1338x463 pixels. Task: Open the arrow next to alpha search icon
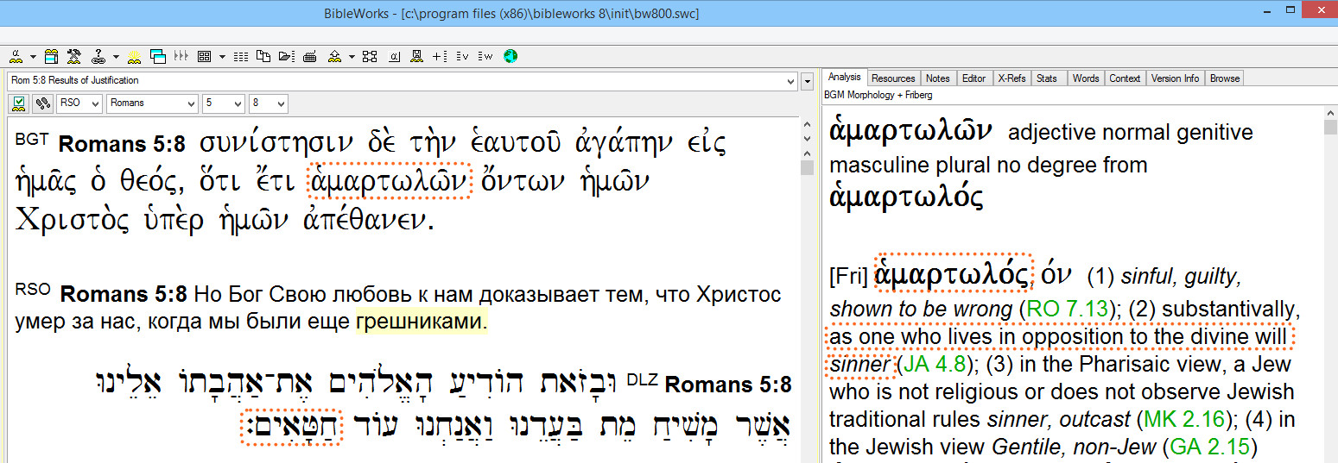(x=33, y=57)
